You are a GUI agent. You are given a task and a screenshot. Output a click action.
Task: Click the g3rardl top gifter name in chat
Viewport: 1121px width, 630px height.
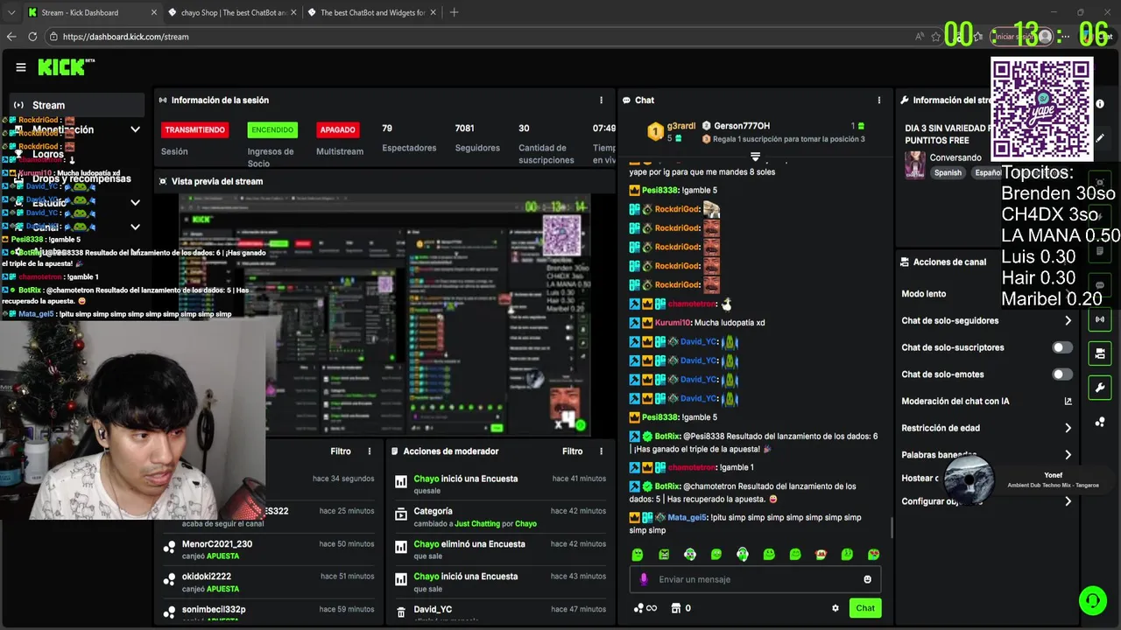click(x=681, y=126)
